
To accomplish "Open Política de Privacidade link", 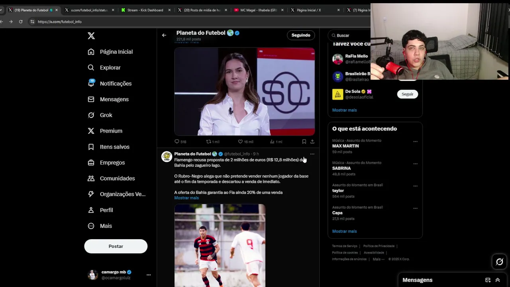I will (379, 246).
